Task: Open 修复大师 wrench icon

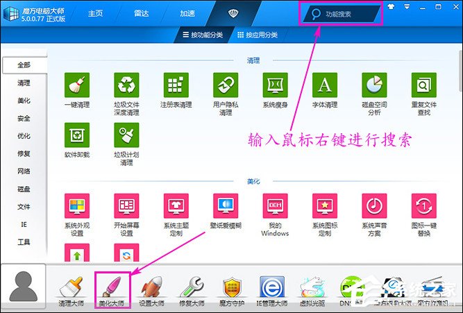Action: pyautogui.click(x=192, y=291)
